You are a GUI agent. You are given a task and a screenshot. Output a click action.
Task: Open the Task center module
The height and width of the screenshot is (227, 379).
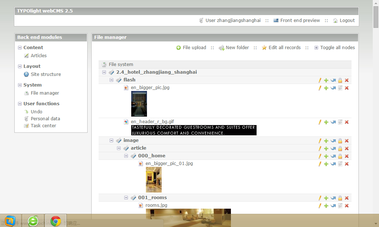click(43, 126)
